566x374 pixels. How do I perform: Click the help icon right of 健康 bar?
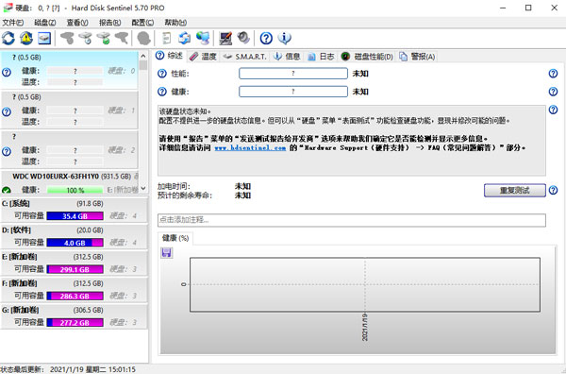pyautogui.click(x=553, y=92)
